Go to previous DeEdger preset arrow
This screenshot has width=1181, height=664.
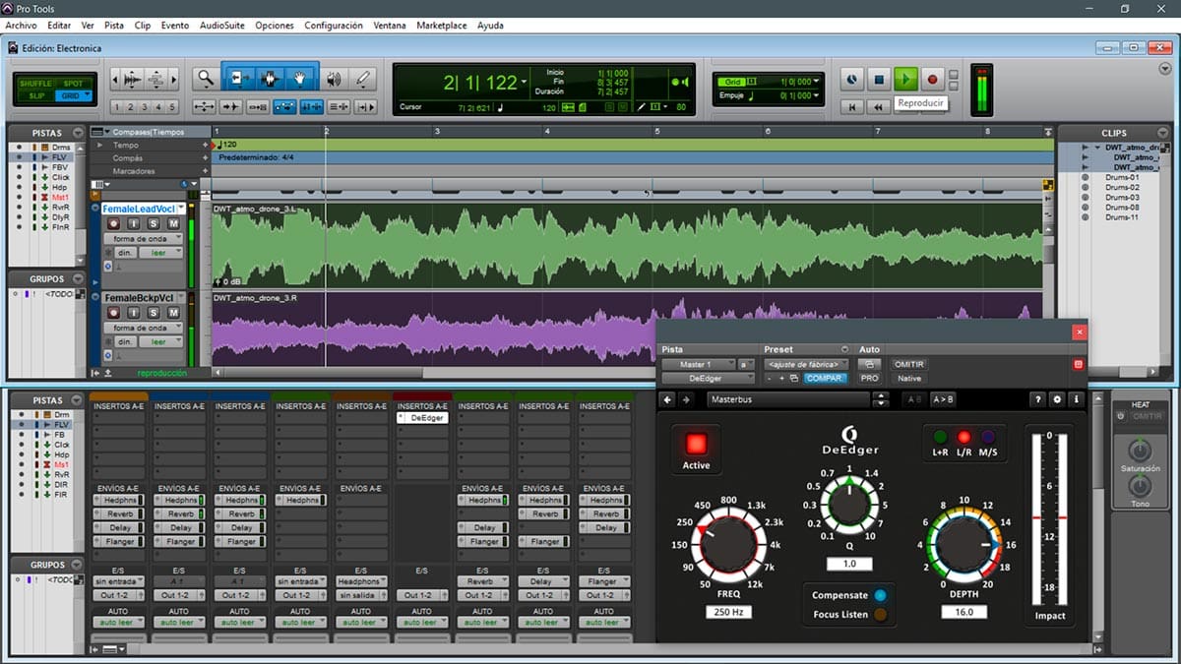667,399
